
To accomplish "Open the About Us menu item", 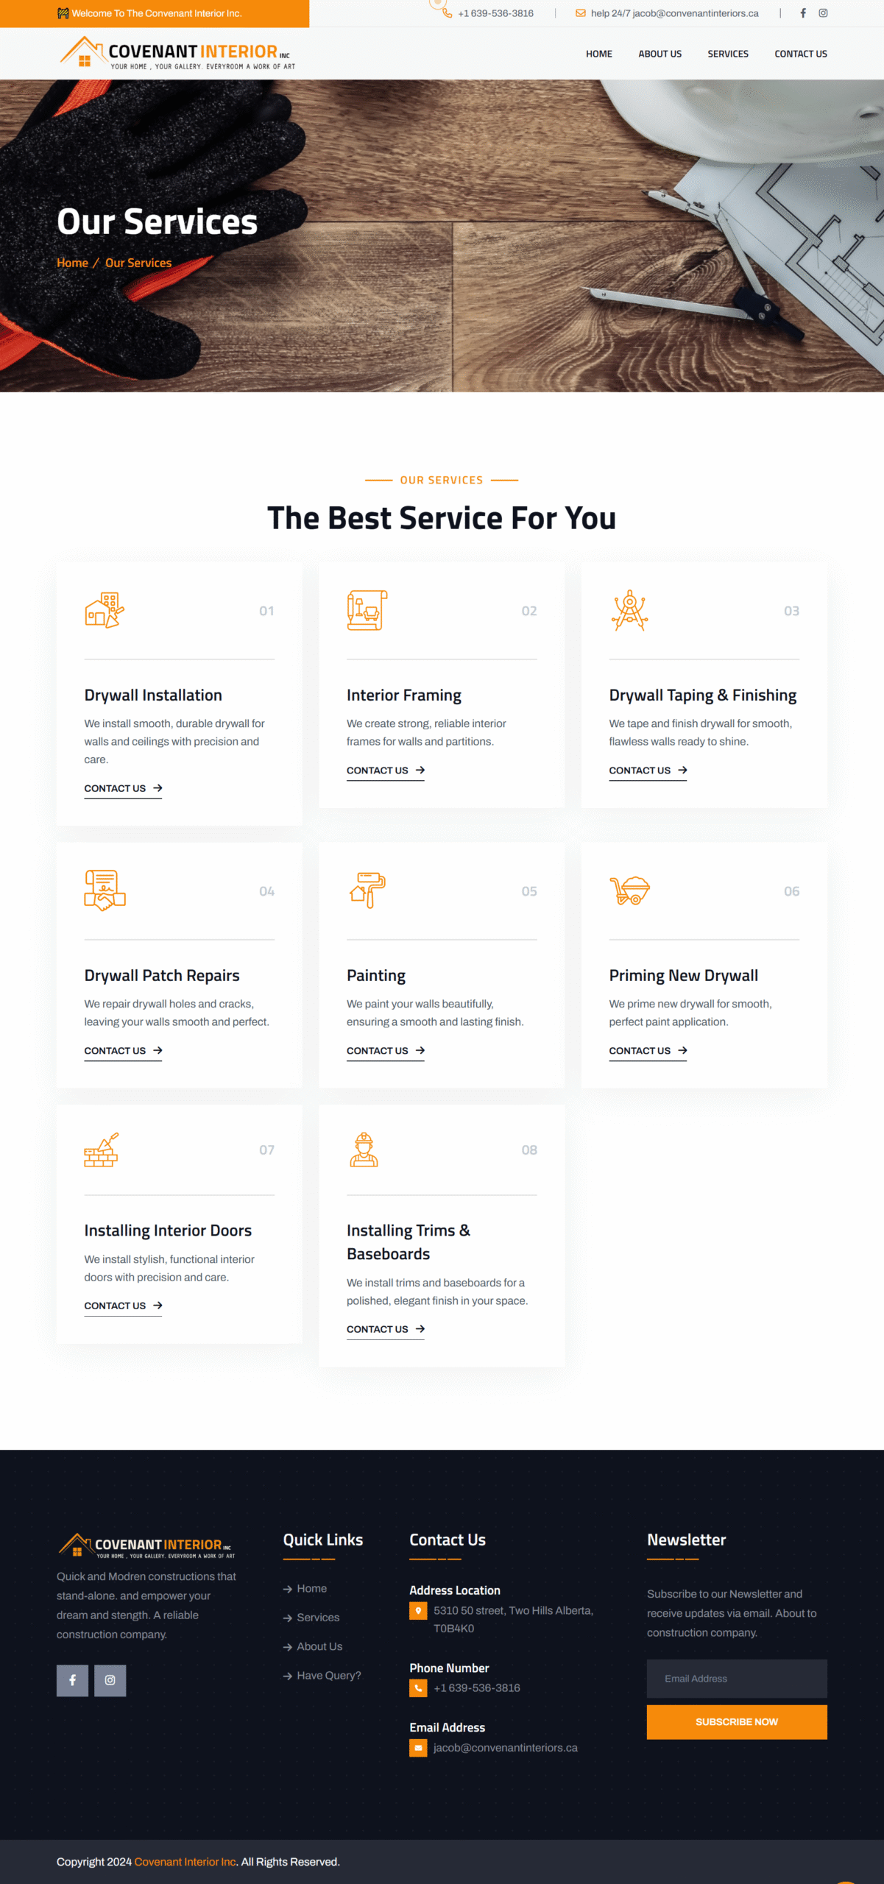I will (x=660, y=54).
